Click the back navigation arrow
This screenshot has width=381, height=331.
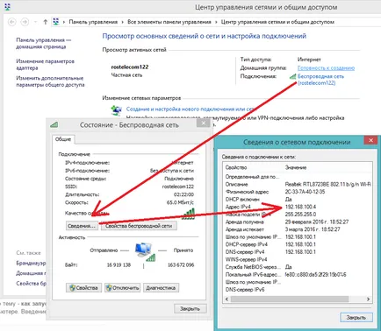[x=11, y=22]
